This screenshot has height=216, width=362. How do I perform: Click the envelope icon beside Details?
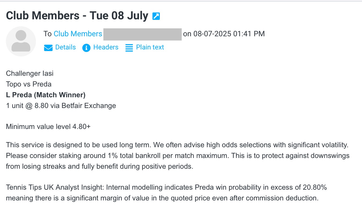48,48
